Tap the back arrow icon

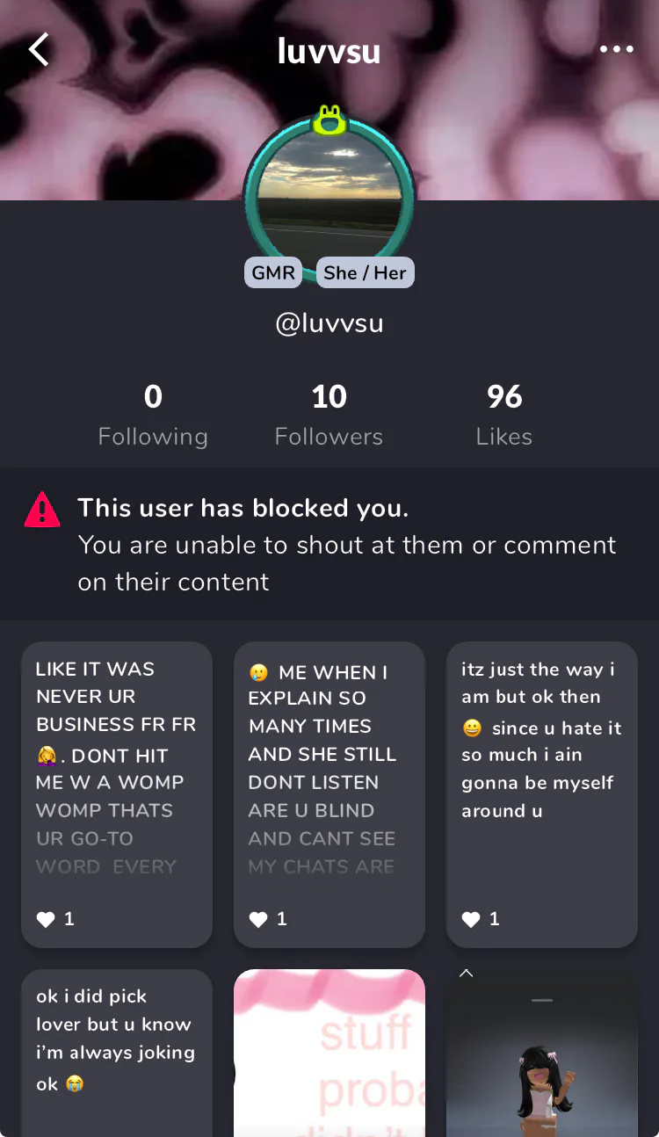point(39,50)
